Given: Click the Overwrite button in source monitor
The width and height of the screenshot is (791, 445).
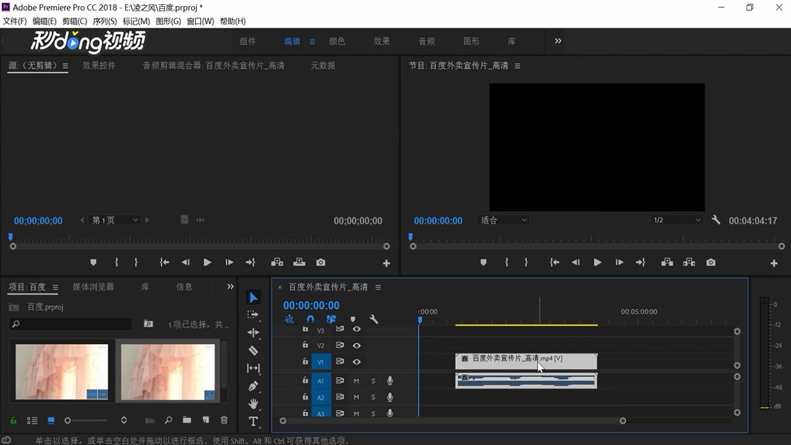Looking at the screenshot, I should point(299,263).
